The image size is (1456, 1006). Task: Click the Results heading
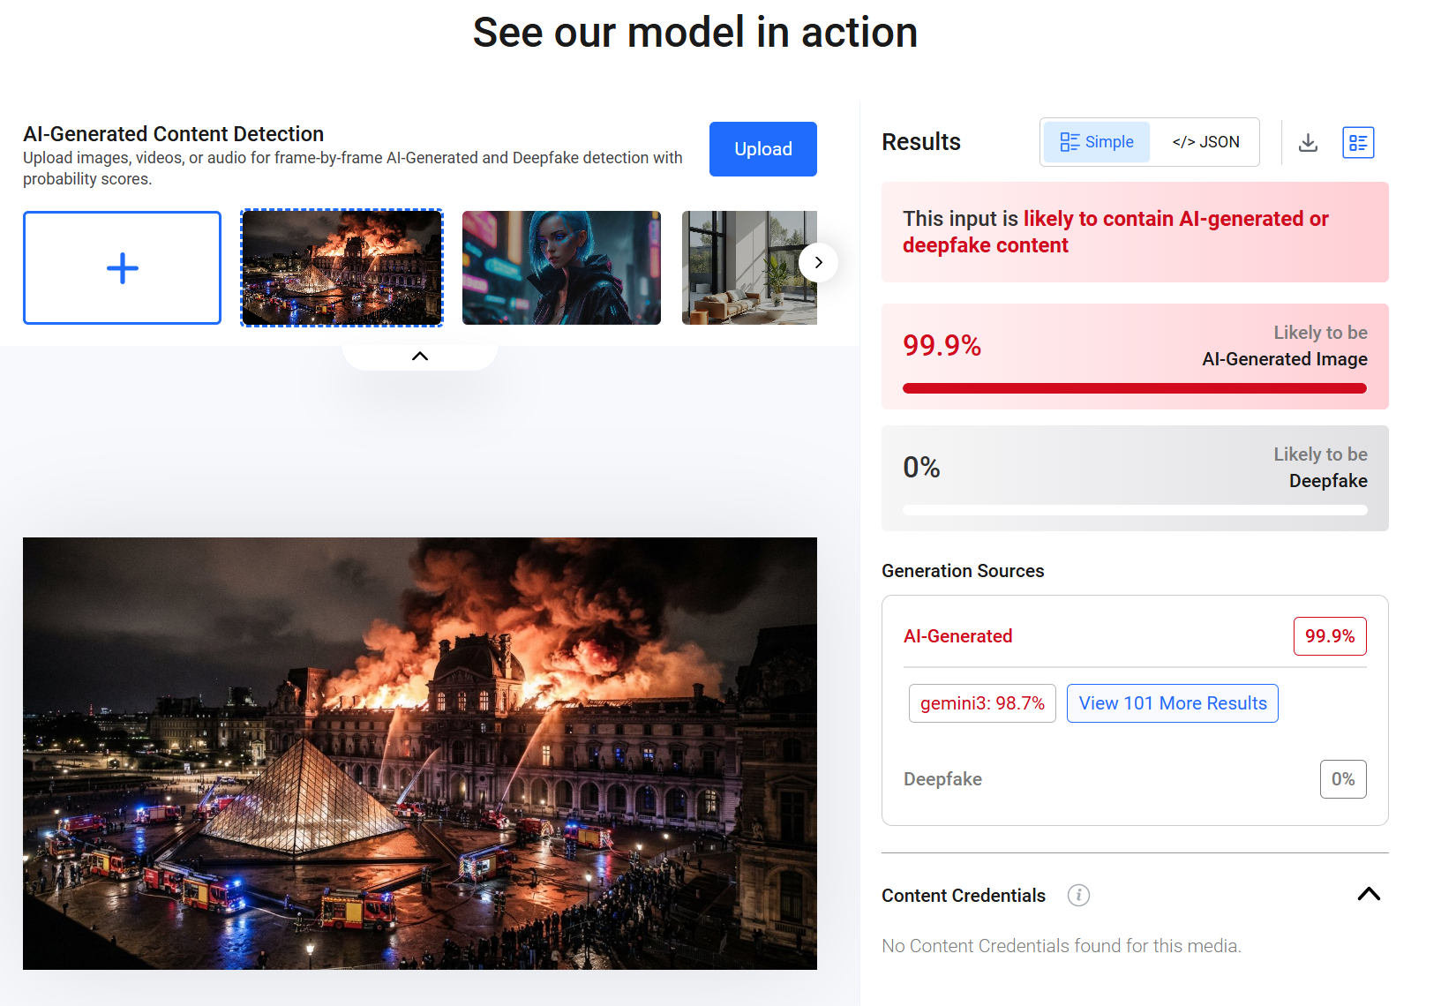(921, 142)
